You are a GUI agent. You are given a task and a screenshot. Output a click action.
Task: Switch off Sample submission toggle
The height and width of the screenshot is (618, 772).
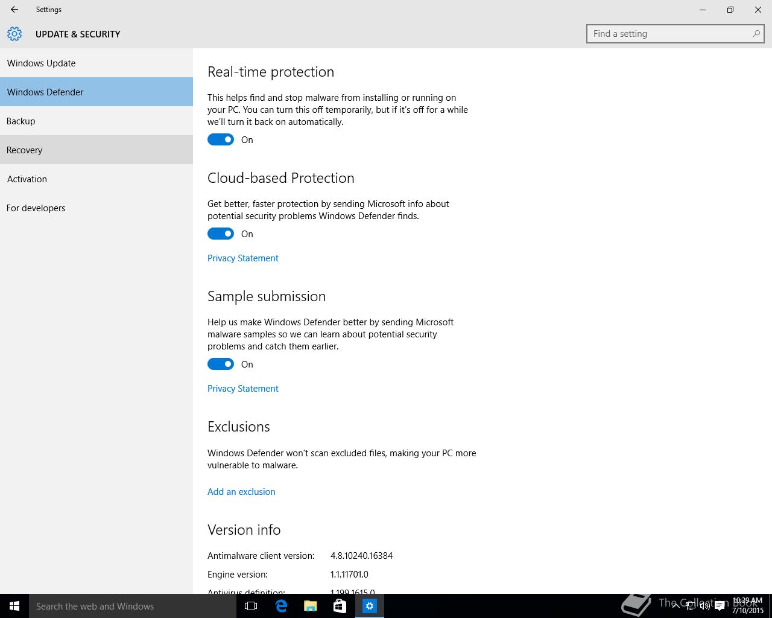point(221,364)
